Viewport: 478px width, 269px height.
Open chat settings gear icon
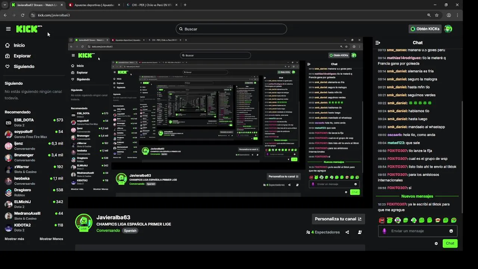coord(436,244)
